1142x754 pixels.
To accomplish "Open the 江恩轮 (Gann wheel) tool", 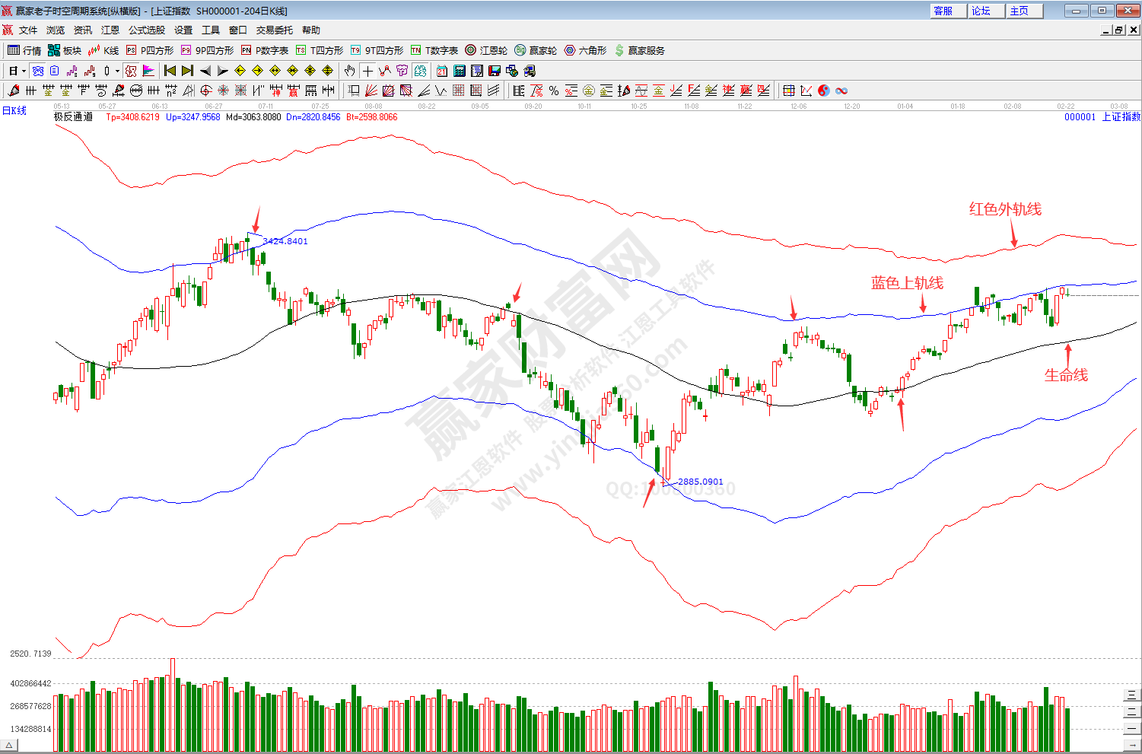I will (x=486, y=50).
